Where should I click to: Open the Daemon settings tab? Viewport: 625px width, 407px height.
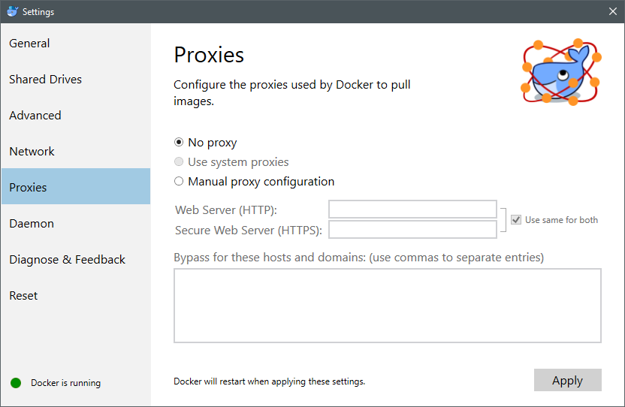32,224
